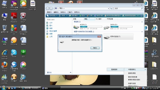The image size is (160, 90).
Task: Click the search magnifier icon
Action: (x=142, y=8)
